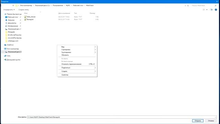
Task: Expand the Поделиться submenu
Action: coord(77,68)
